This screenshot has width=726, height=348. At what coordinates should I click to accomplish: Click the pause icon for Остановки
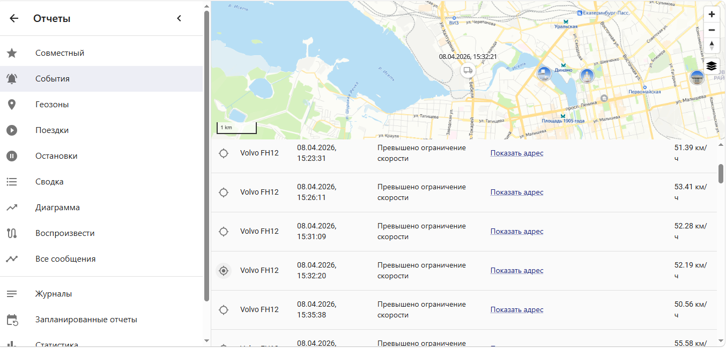coord(12,156)
